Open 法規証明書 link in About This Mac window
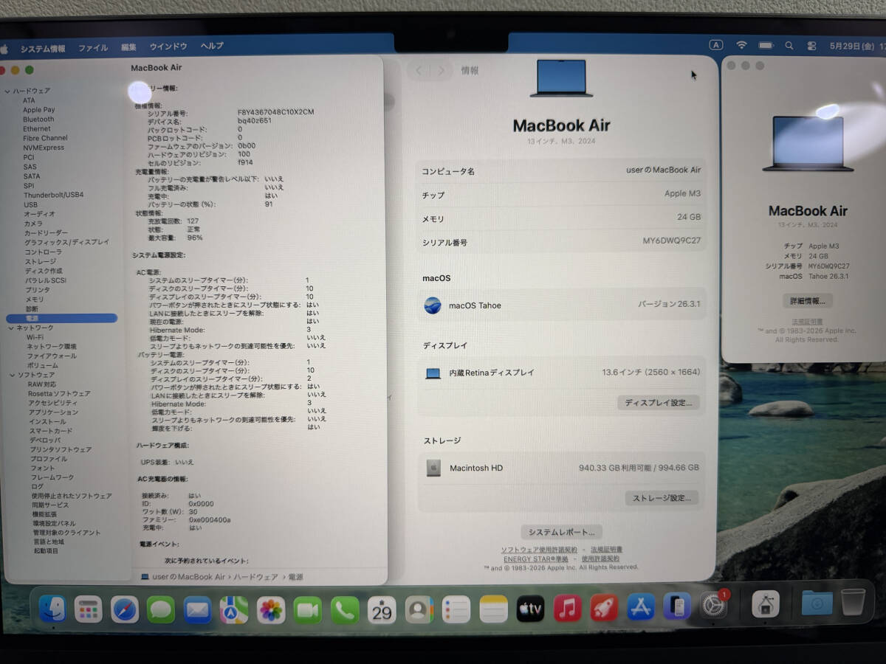The image size is (886, 664). tap(807, 322)
